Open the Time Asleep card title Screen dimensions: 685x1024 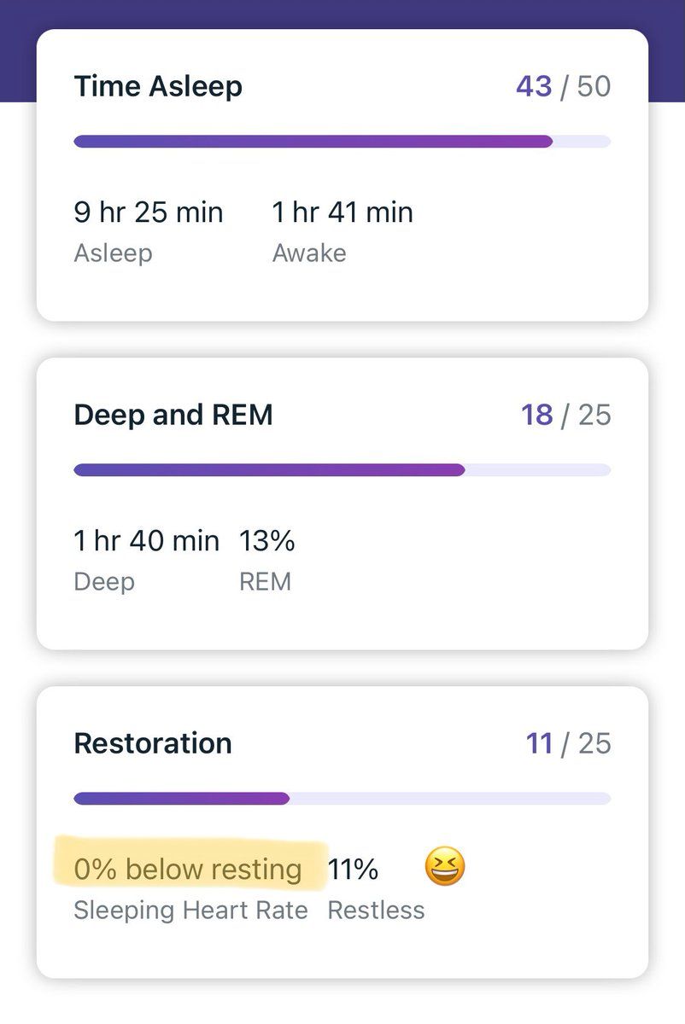pyautogui.click(x=158, y=86)
